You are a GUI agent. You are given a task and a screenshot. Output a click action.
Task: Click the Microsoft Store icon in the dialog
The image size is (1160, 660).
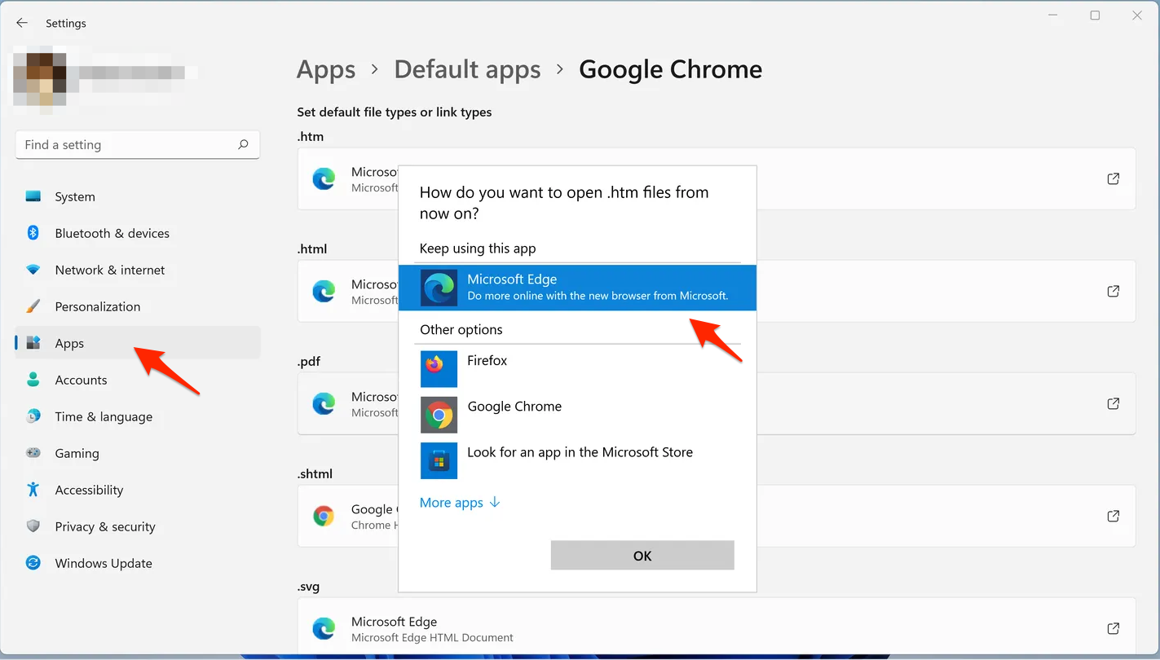coord(439,460)
